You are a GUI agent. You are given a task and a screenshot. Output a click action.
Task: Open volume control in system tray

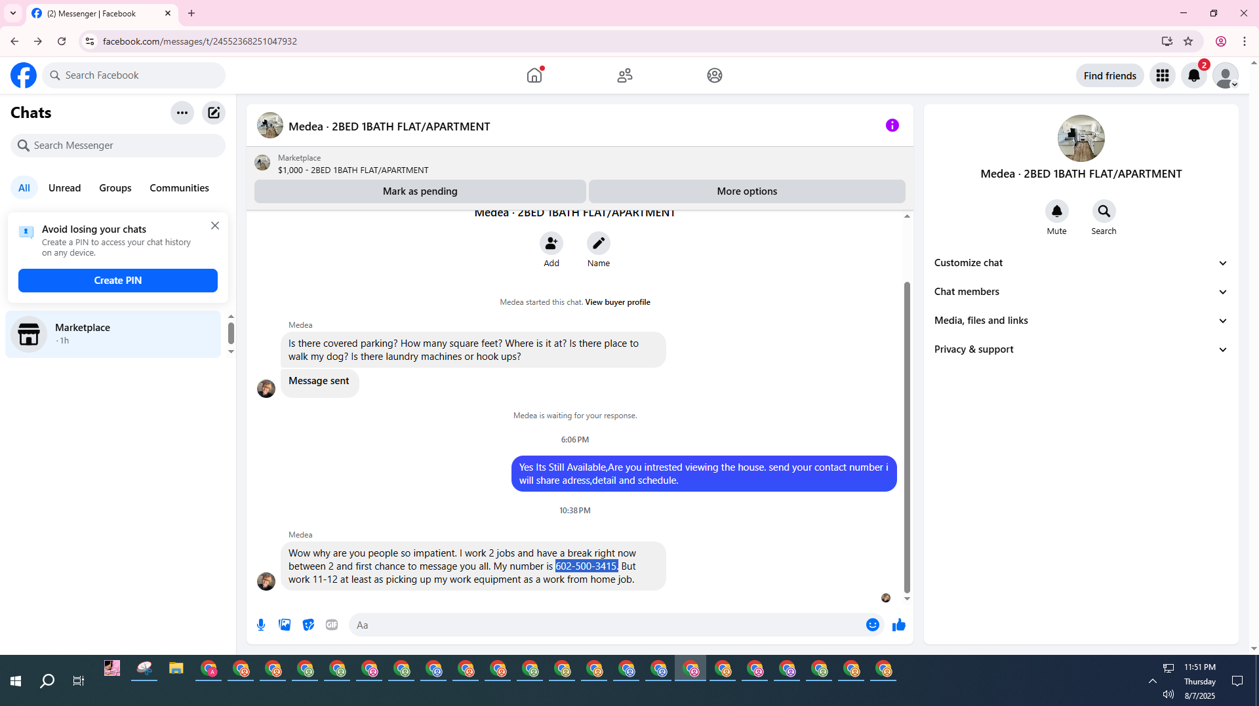(x=1169, y=694)
